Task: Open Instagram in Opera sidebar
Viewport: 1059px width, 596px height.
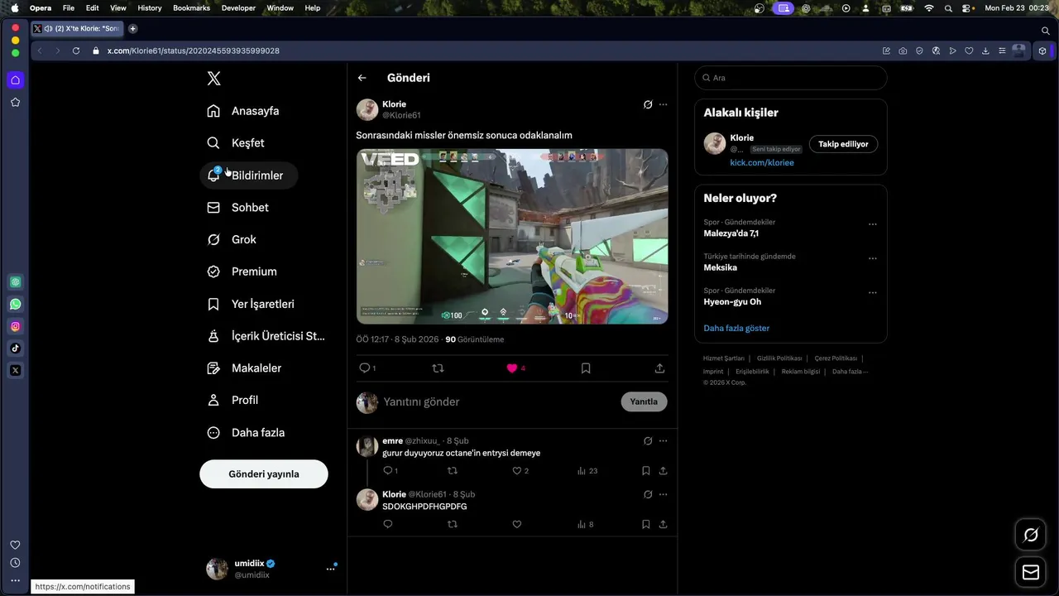Action: (x=16, y=326)
